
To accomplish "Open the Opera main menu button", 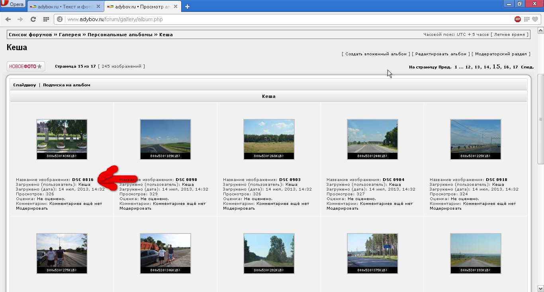I will click(x=13, y=4).
